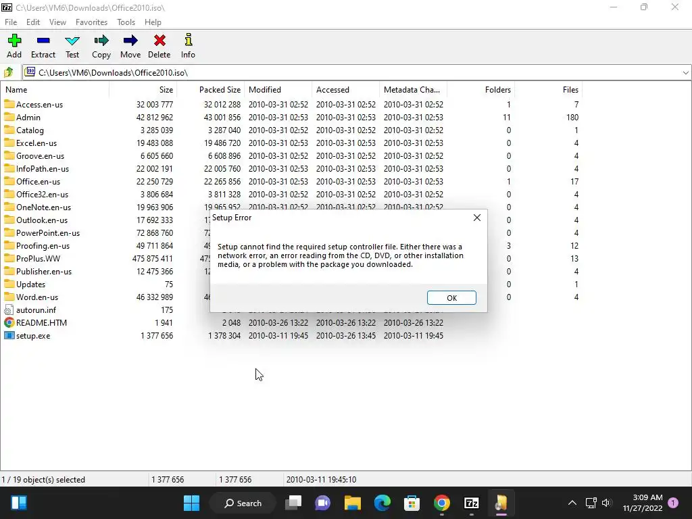Select the PowerPoint.en-us folder
Image resolution: width=692 pixels, height=519 pixels.
(x=42, y=232)
